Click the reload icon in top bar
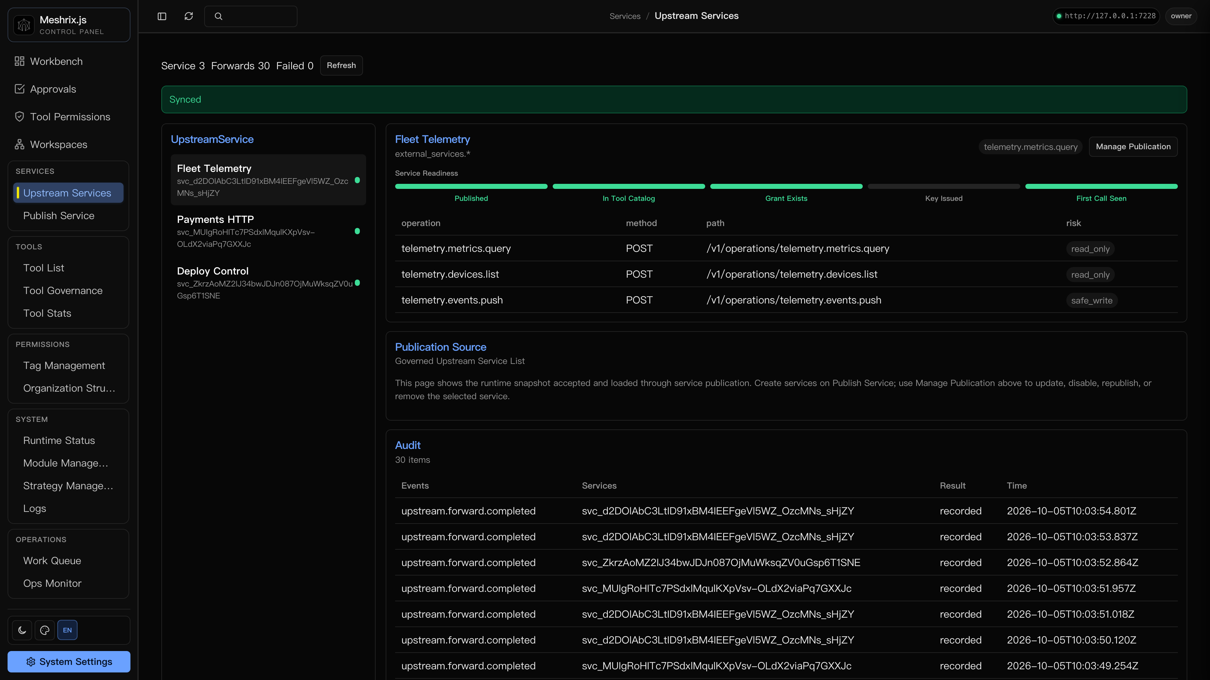The width and height of the screenshot is (1210, 680). 189,16
